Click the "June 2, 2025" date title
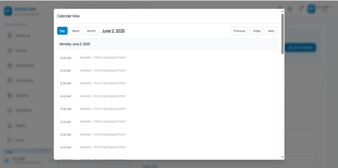This screenshot has height=168, width=338. (x=113, y=31)
